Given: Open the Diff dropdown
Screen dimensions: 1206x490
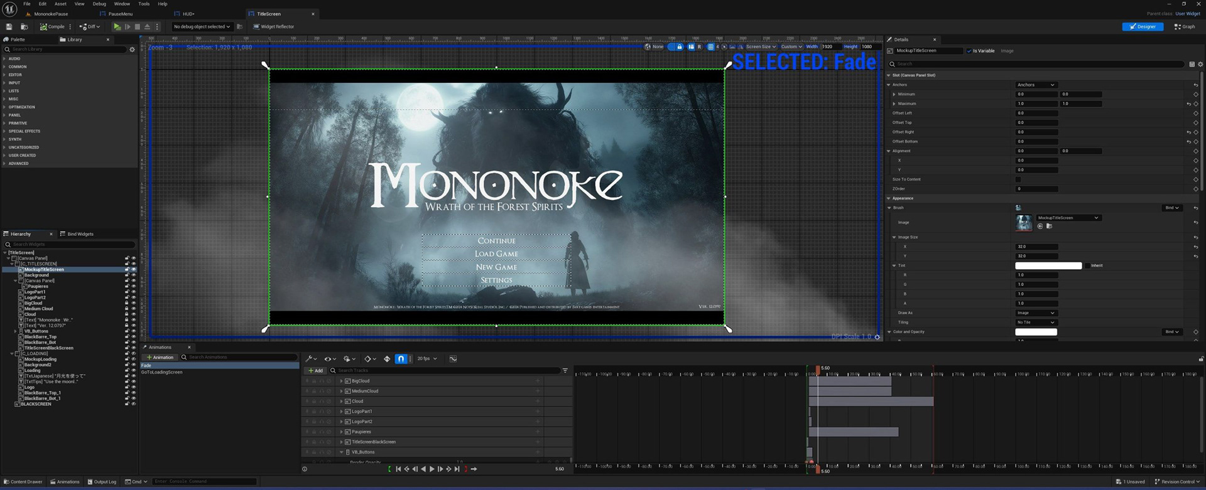Looking at the screenshot, I should (90, 26).
